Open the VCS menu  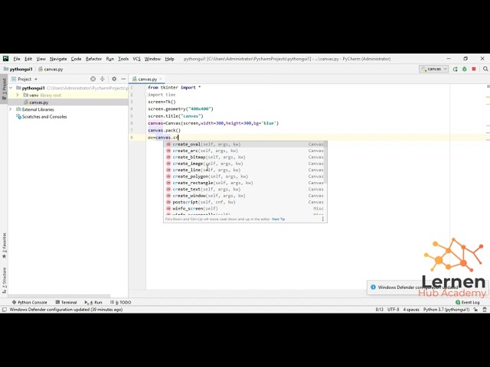(x=136, y=59)
